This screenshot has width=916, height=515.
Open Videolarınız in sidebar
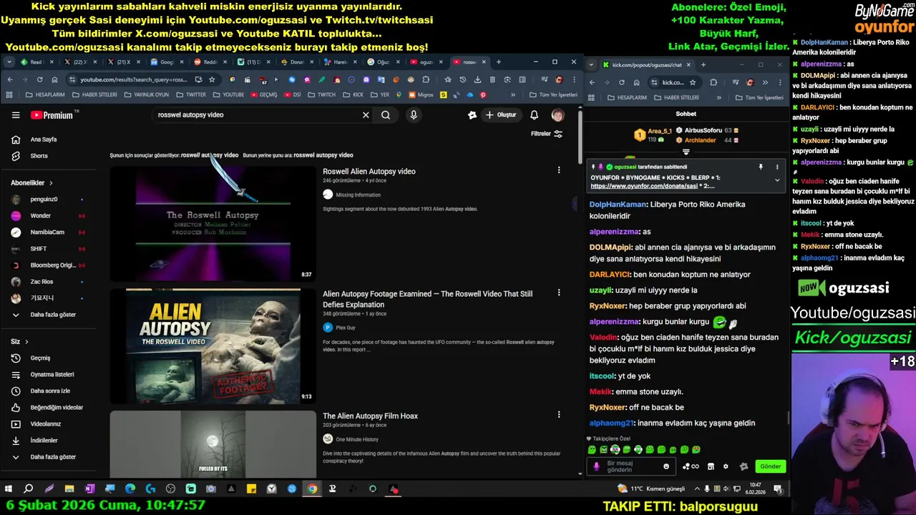(47, 424)
